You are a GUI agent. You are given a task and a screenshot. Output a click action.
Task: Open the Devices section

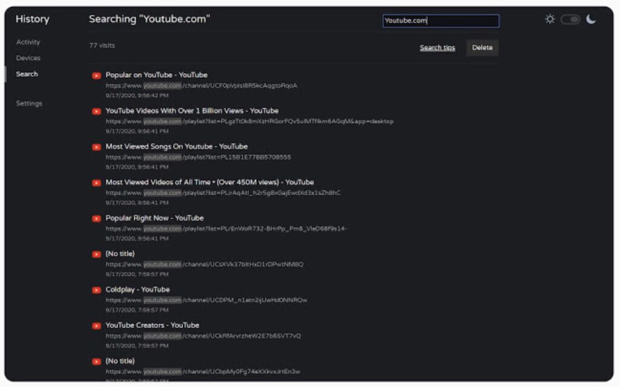point(28,58)
